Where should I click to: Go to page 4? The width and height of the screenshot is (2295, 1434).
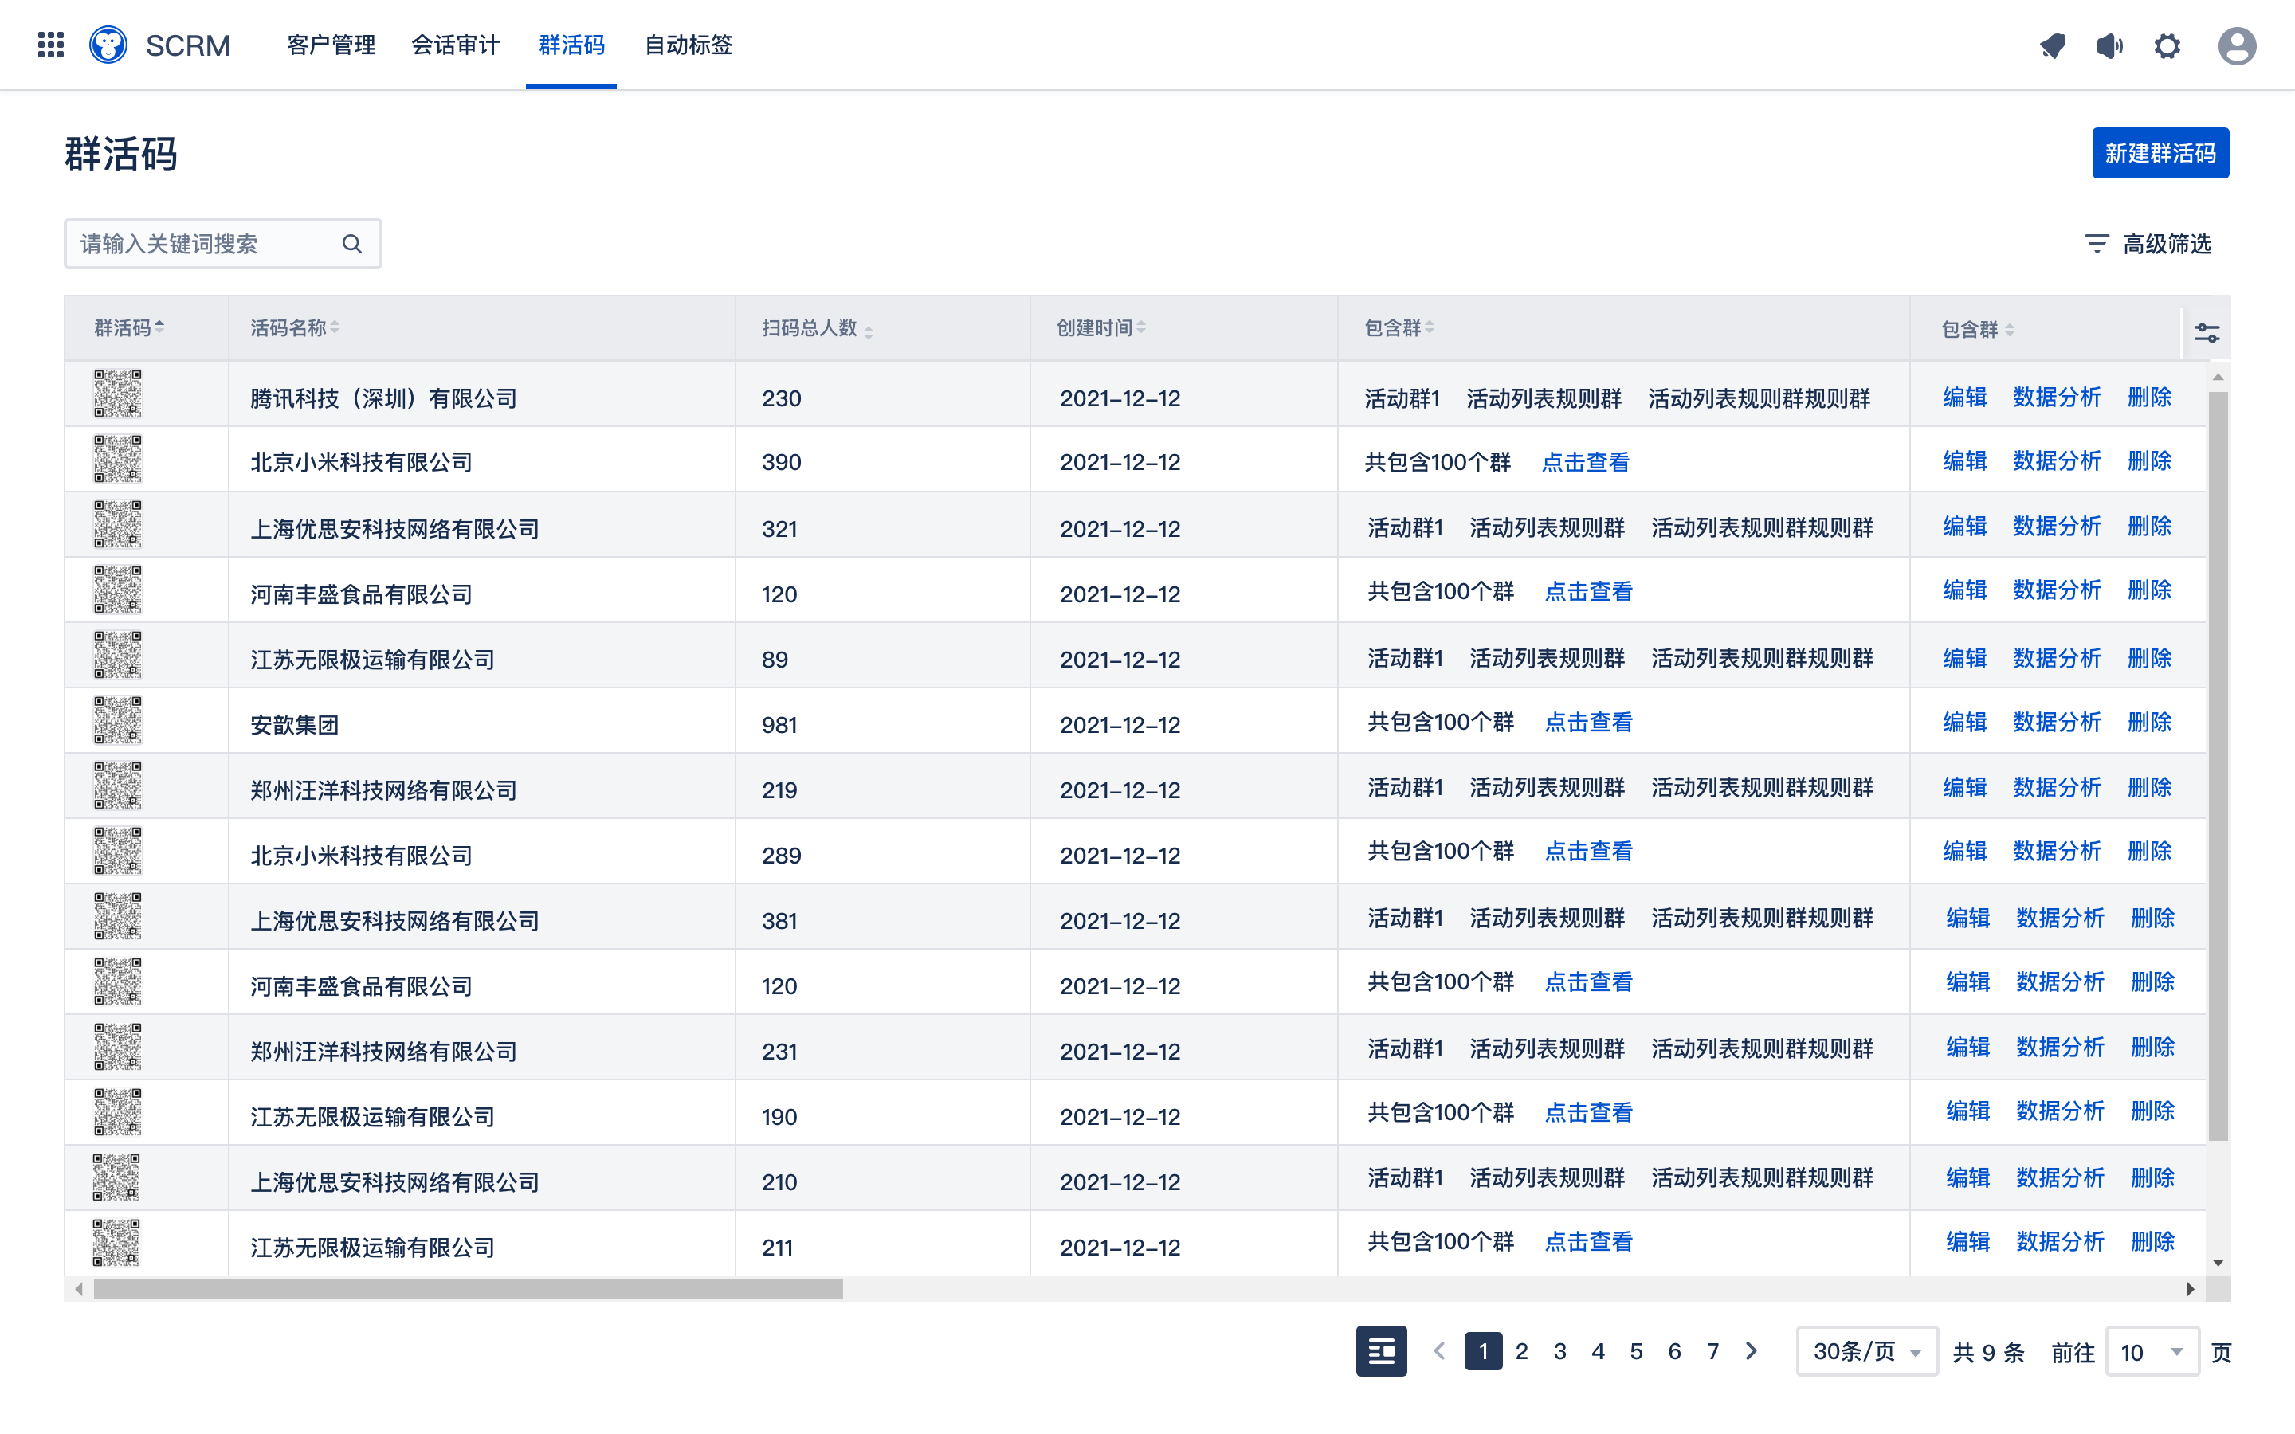(1598, 1350)
